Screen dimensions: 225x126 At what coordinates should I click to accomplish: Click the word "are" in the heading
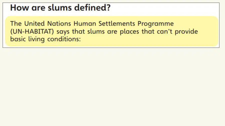click(38, 8)
